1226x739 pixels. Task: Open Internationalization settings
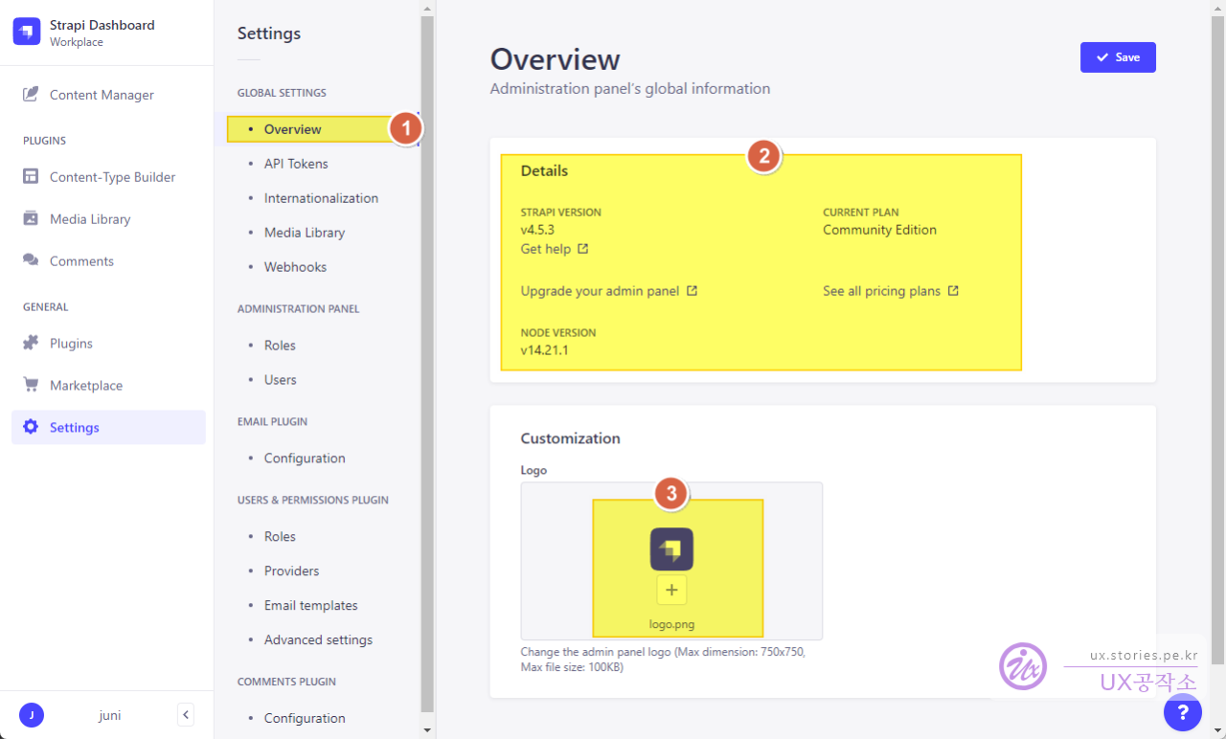(321, 198)
